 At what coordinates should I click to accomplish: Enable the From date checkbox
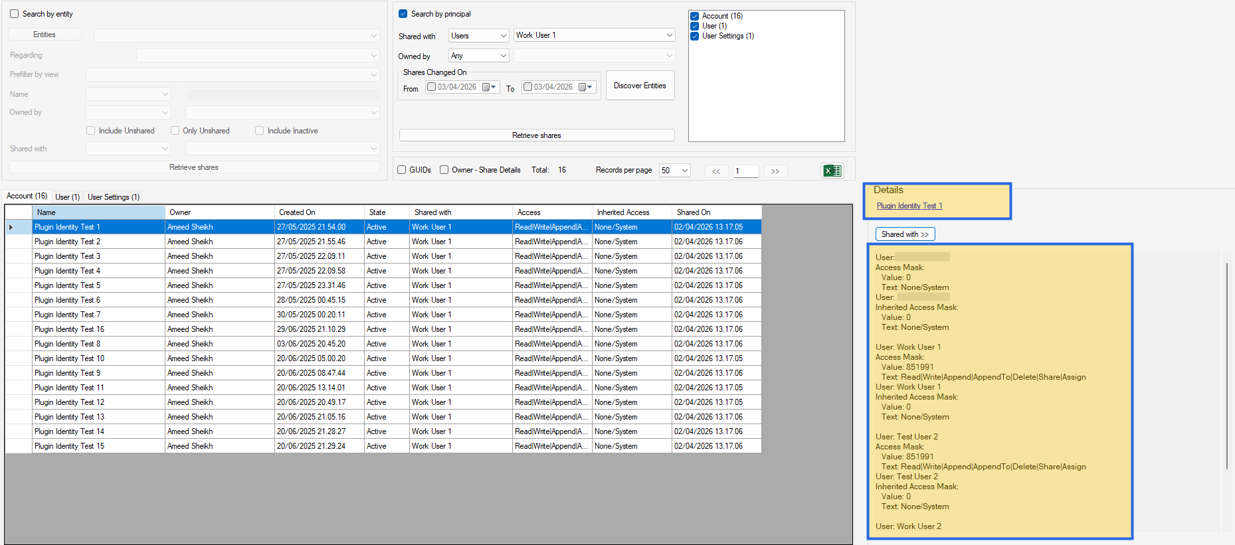[431, 87]
